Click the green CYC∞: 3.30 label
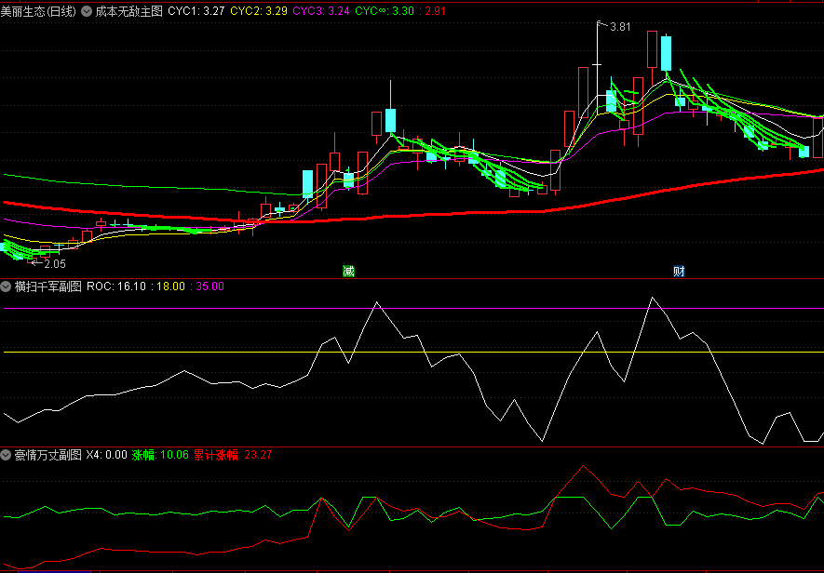The image size is (824, 573). (385, 11)
